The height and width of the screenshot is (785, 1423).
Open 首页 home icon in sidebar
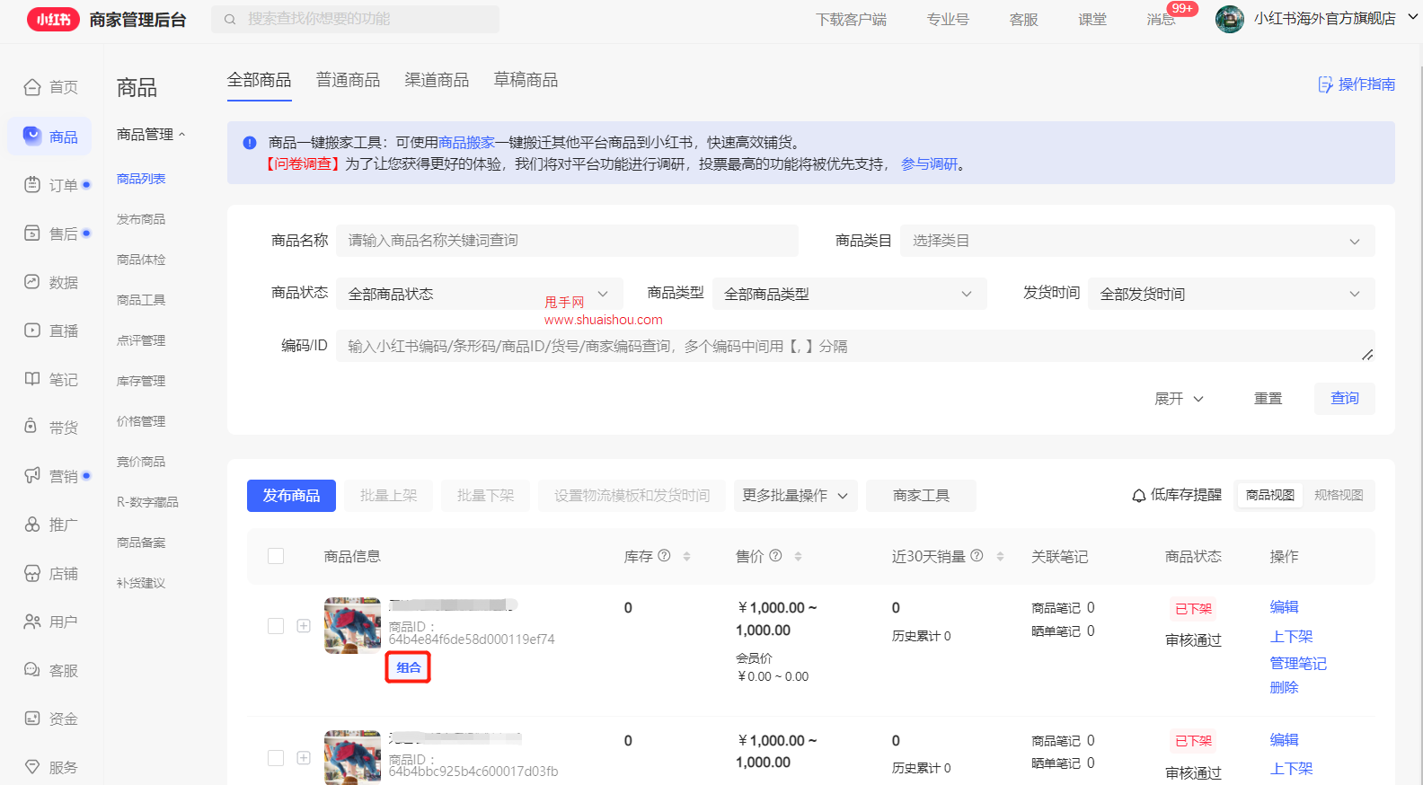(x=32, y=87)
